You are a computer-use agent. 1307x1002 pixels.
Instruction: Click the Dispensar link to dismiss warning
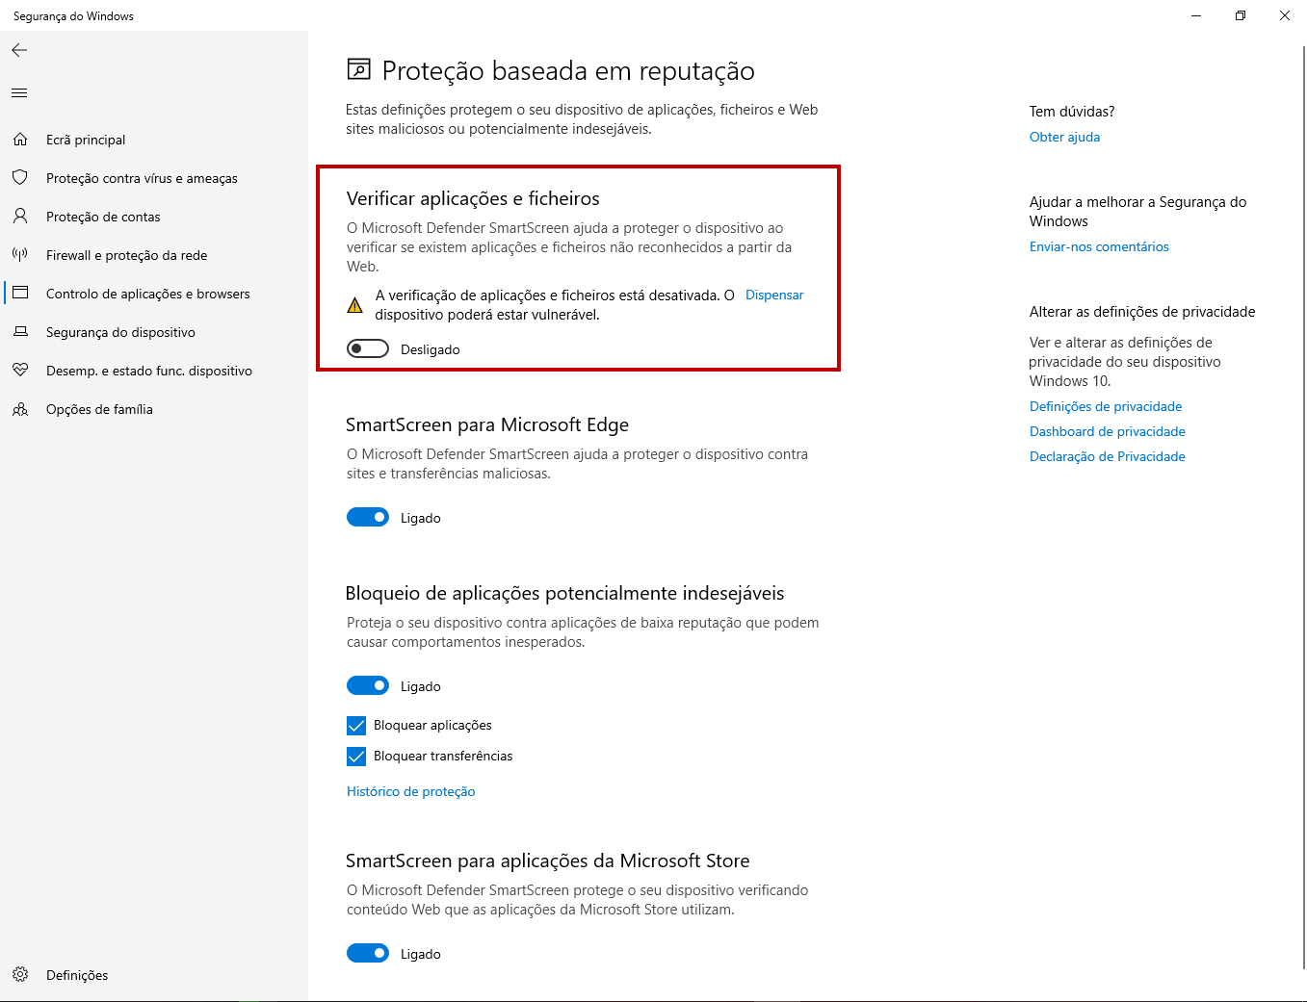click(x=773, y=295)
